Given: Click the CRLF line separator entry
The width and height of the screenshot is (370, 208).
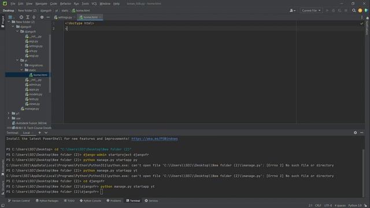Looking at the screenshot, I should 318,206.
